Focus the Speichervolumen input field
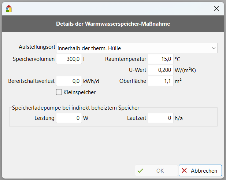Viewport: 226px width, 180px height. 69,59
